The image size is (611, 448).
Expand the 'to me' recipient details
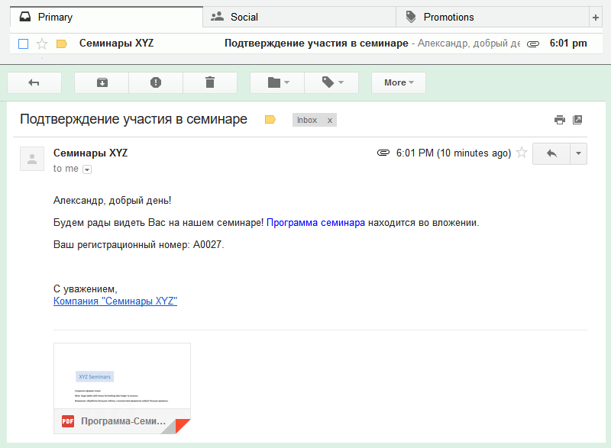pos(86,169)
